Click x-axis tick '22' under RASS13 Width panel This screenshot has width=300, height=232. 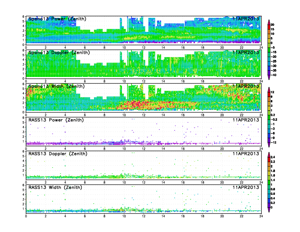point(241,216)
